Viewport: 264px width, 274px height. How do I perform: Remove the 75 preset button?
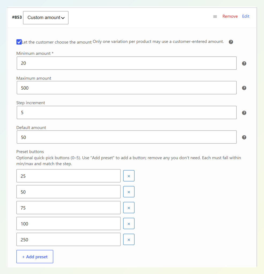(129, 208)
